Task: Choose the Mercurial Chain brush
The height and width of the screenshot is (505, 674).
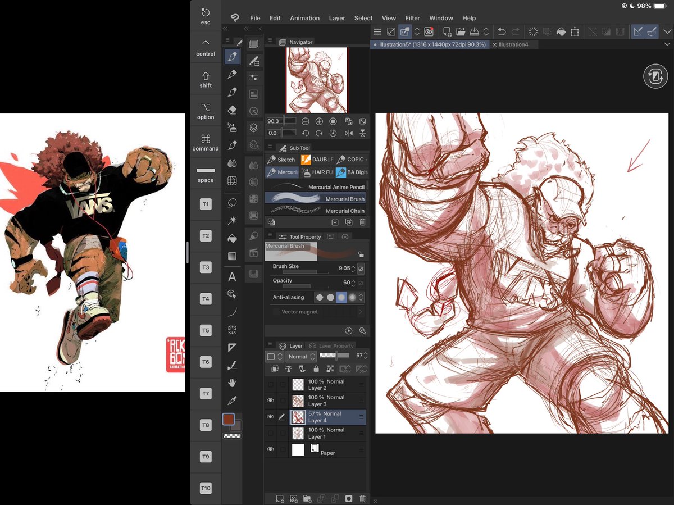Action: (316, 211)
